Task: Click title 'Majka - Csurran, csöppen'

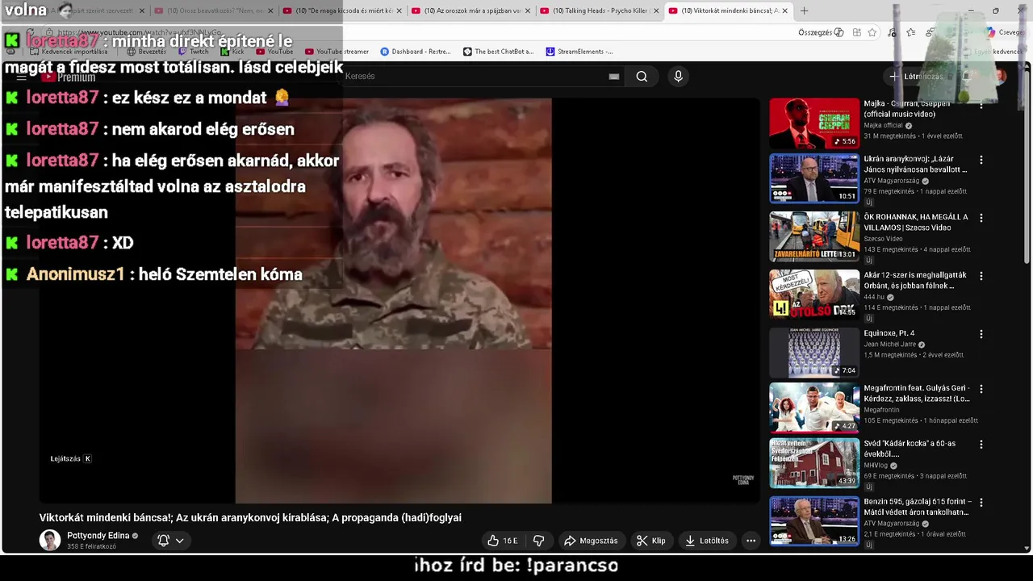Action: tap(906, 108)
